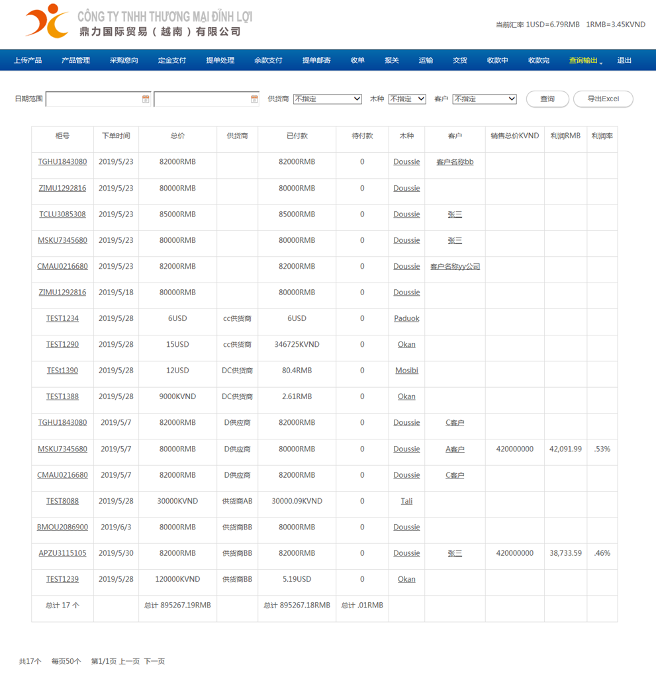Screen dimensions: 656x677
Task: Open the TEST1234 container link
Action: pos(63,318)
